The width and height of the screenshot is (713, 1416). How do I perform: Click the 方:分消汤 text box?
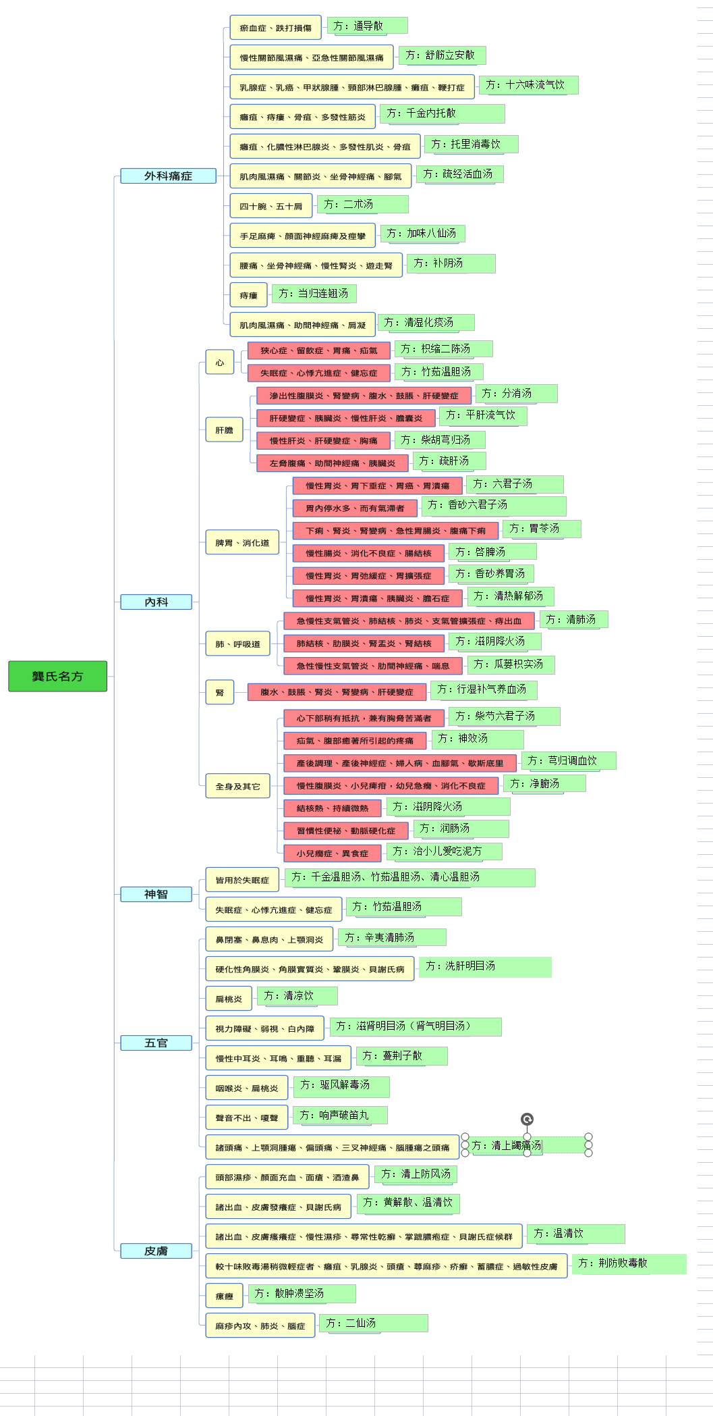point(517,393)
